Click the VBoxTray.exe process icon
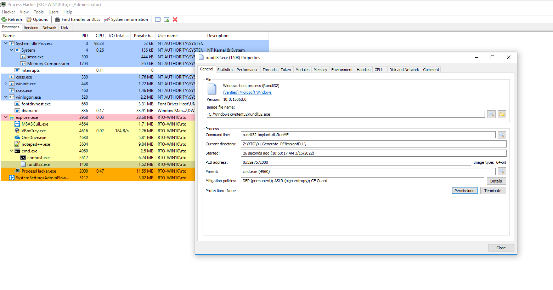The image size is (553, 290). point(17,131)
